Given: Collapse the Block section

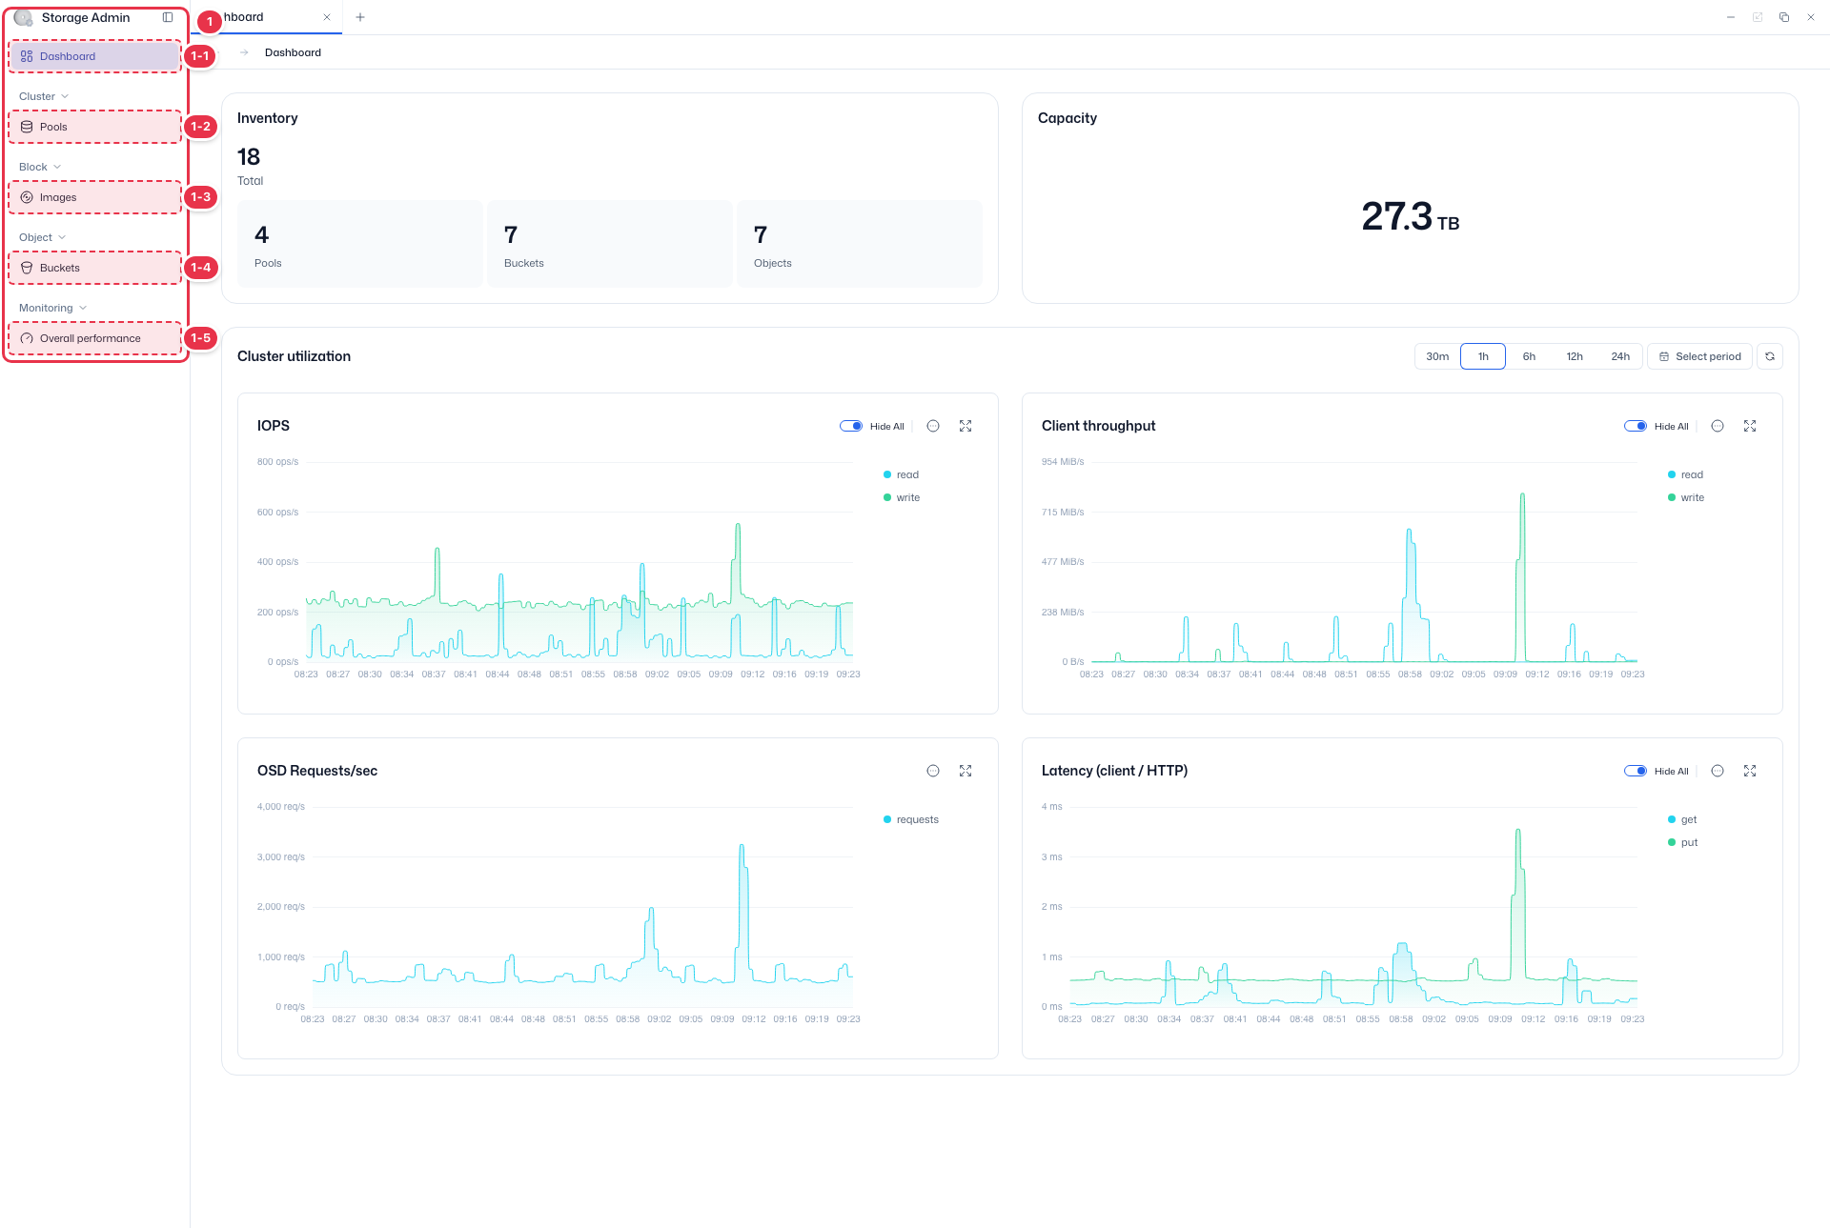Looking at the screenshot, I should coord(40,167).
